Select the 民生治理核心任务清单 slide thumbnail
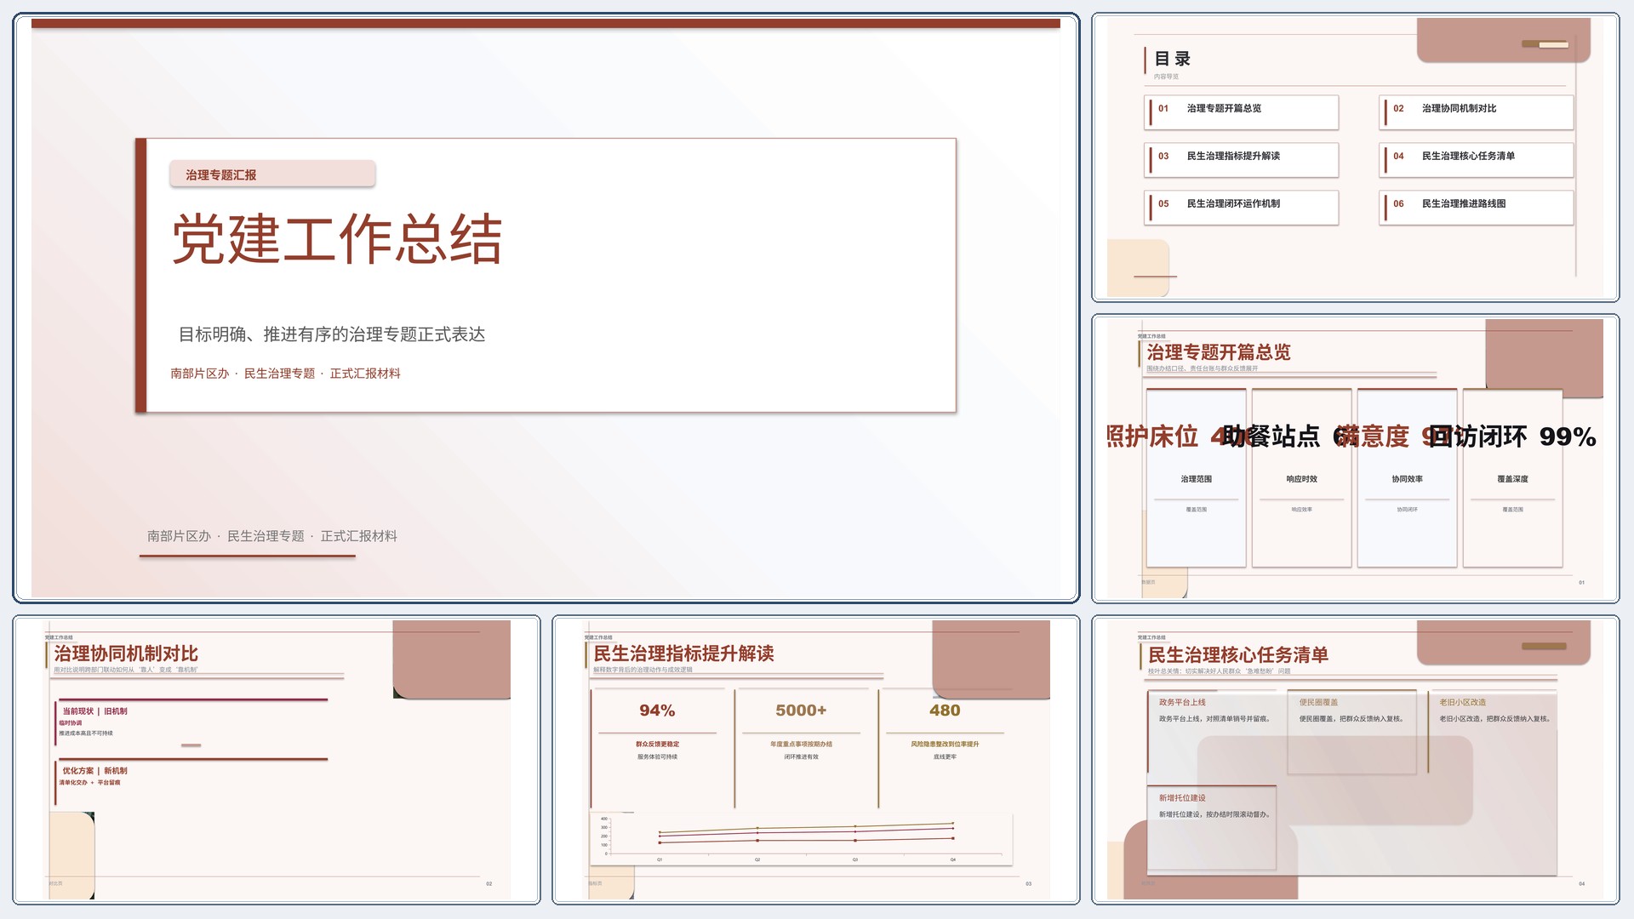The image size is (1634, 919). 1355,760
